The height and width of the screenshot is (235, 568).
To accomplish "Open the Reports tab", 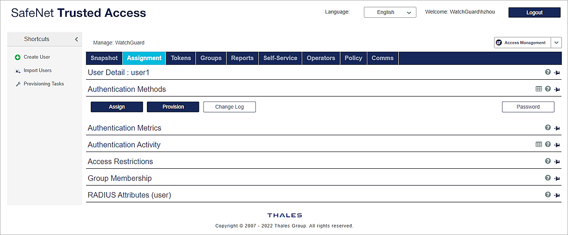I will pyautogui.click(x=242, y=58).
